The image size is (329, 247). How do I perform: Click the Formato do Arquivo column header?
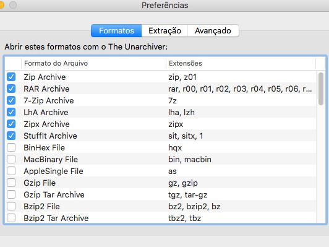point(93,63)
